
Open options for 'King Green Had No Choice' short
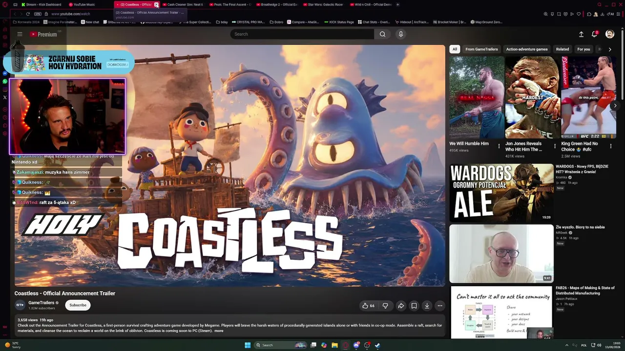[610, 146]
